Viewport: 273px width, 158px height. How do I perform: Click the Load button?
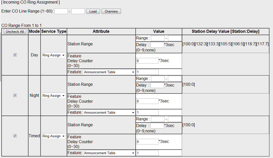[x=93, y=11]
